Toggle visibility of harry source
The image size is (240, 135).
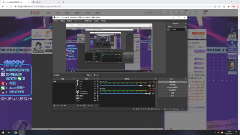94,98
